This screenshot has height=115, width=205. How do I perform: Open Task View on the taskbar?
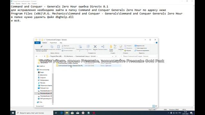[x=56, y=113]
